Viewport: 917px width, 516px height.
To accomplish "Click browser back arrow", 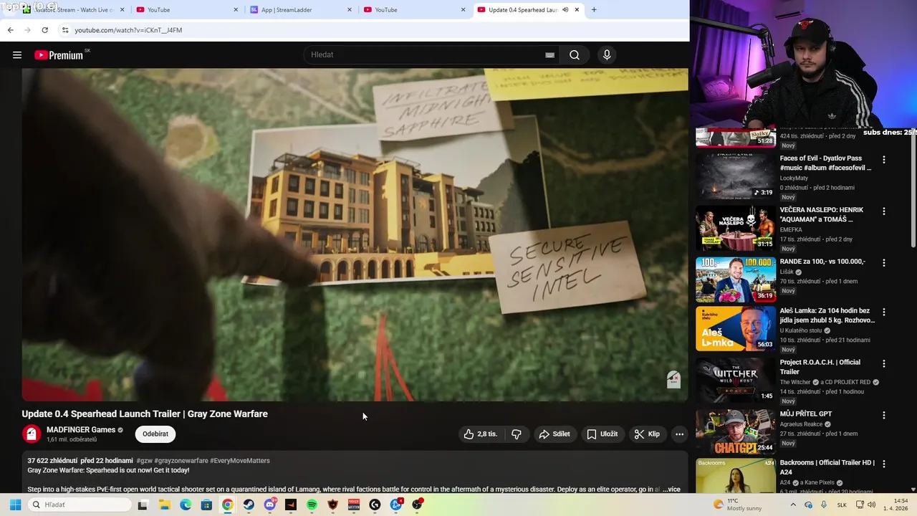I will tap(10, 30).
